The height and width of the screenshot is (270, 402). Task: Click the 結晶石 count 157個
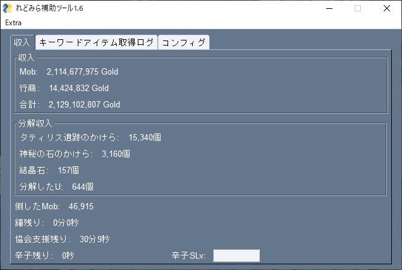tap(68, 170)
